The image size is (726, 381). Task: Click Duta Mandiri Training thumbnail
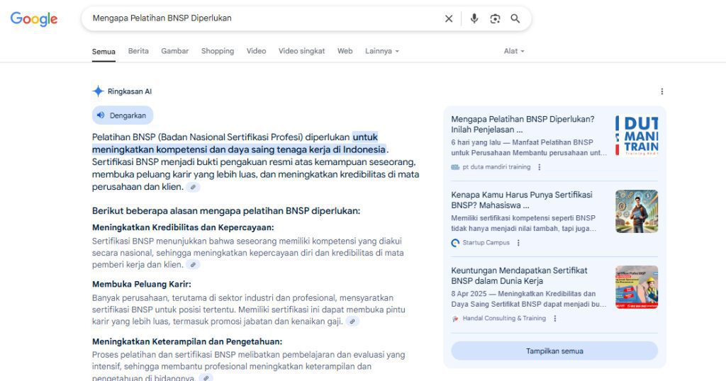point(637,135)
